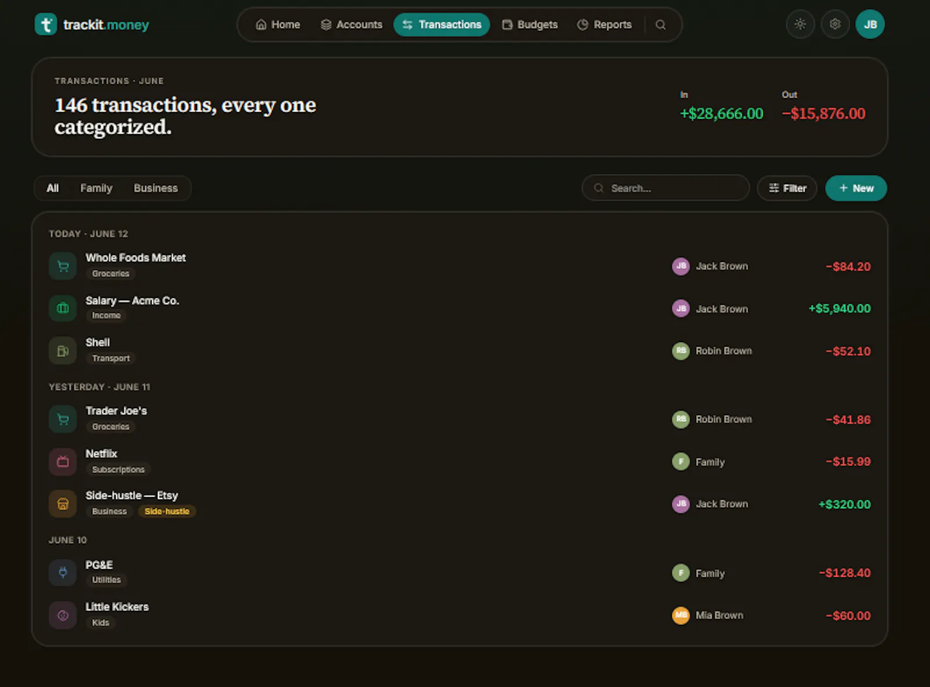The width and height of the screenshot is (930, 687).
Task: Focus the Search transactions field
Action: [x=666, y=188]
